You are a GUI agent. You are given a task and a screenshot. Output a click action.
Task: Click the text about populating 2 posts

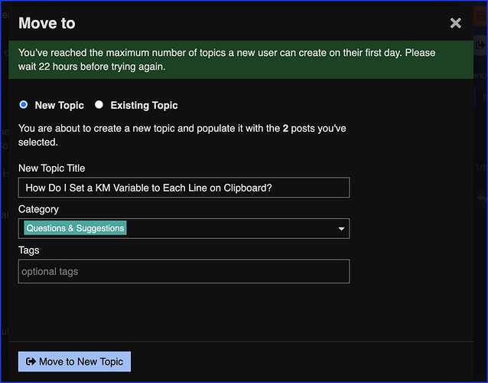(x=182, y=136)
